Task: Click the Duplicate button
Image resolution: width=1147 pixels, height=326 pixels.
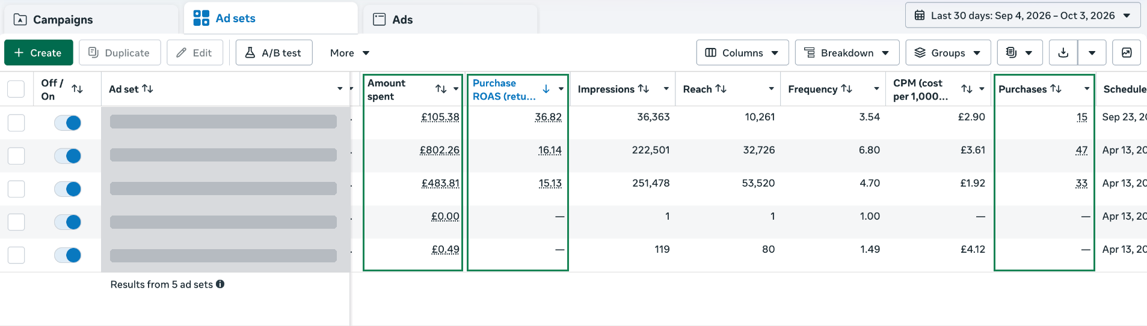Action: [120, 53]
